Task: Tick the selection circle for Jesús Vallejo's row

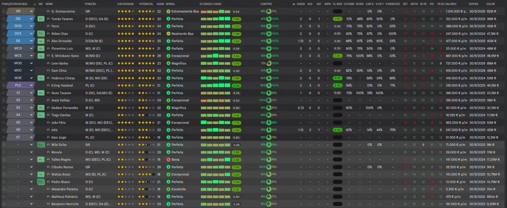Action: coord(4,100)
